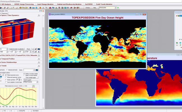Click the dark blue circle icon in toolbar
This screenshot has width=182, height=112.
click(30, 8)
